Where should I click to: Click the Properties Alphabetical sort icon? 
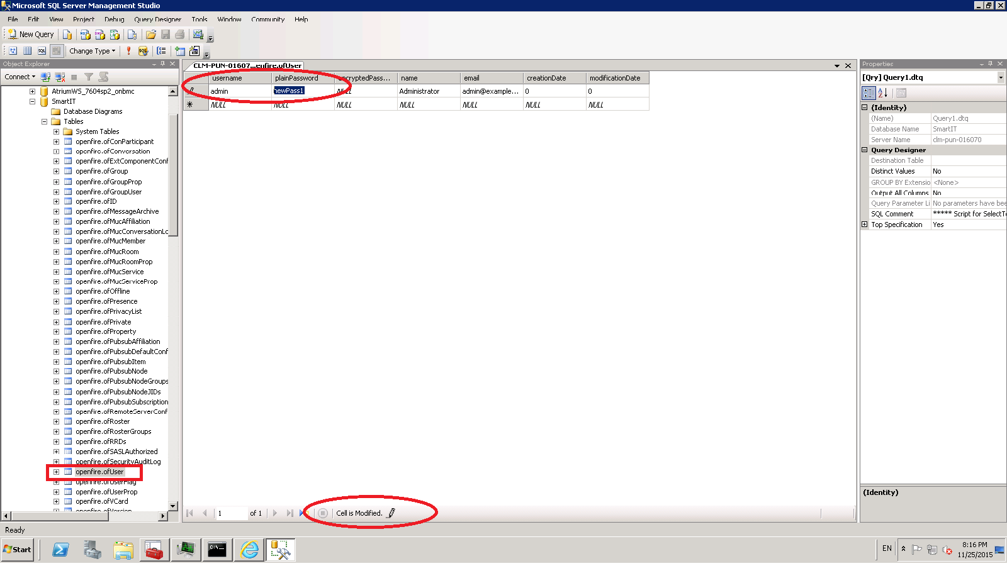pyautogui.click(x=883, y=93)
